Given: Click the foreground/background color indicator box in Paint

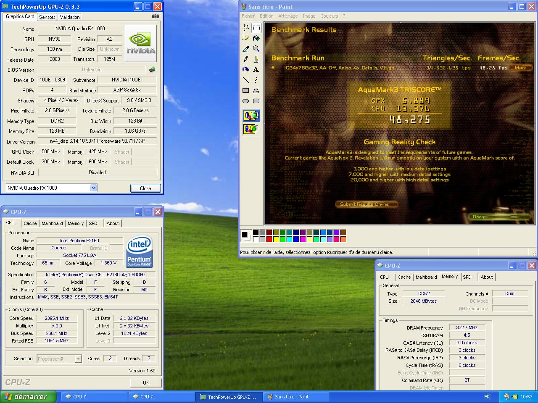Looking at the screenshot, I should (245, 236).
